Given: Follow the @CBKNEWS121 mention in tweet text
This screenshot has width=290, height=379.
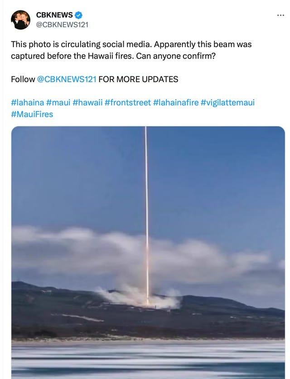Looking at the screenshot, I should tap(67, 79).
